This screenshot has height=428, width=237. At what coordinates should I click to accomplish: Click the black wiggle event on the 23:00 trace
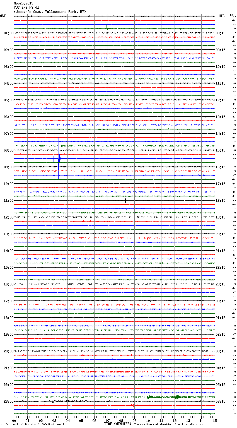(x=61, y=401)
